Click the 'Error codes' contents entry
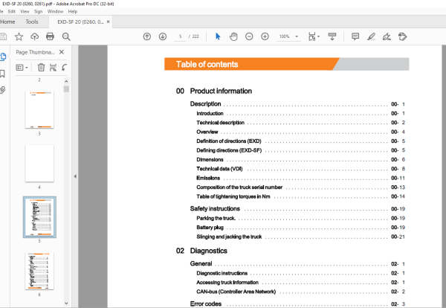 pyautogui.click(x=206, y=304)
